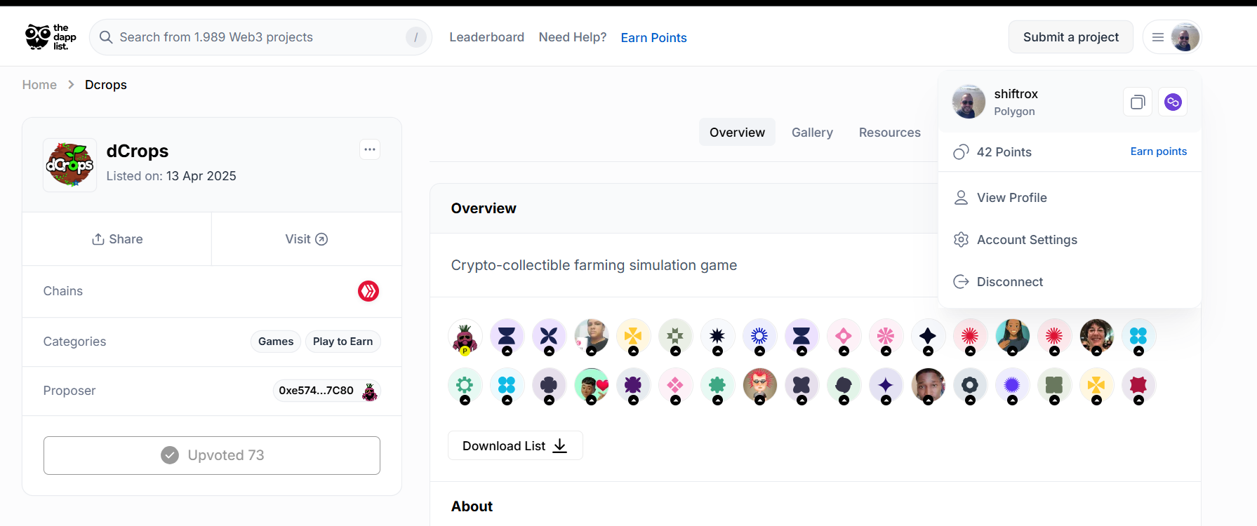Click the blue sunburst ring avatar
1257x526 pixels.
click(759, 337)
